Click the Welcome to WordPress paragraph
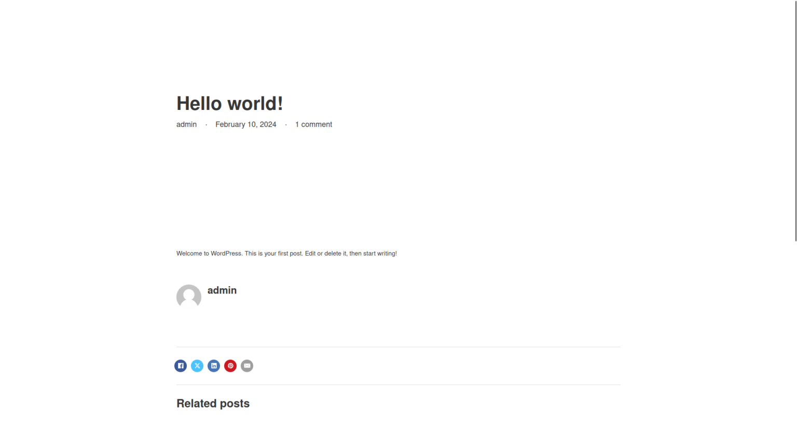Screen dimensions: 797x448 [x=286, y=254]
